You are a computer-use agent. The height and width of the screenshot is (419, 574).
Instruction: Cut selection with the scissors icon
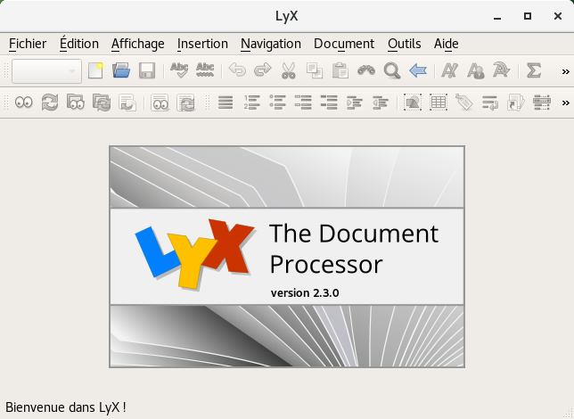click(x=289, y=70)
